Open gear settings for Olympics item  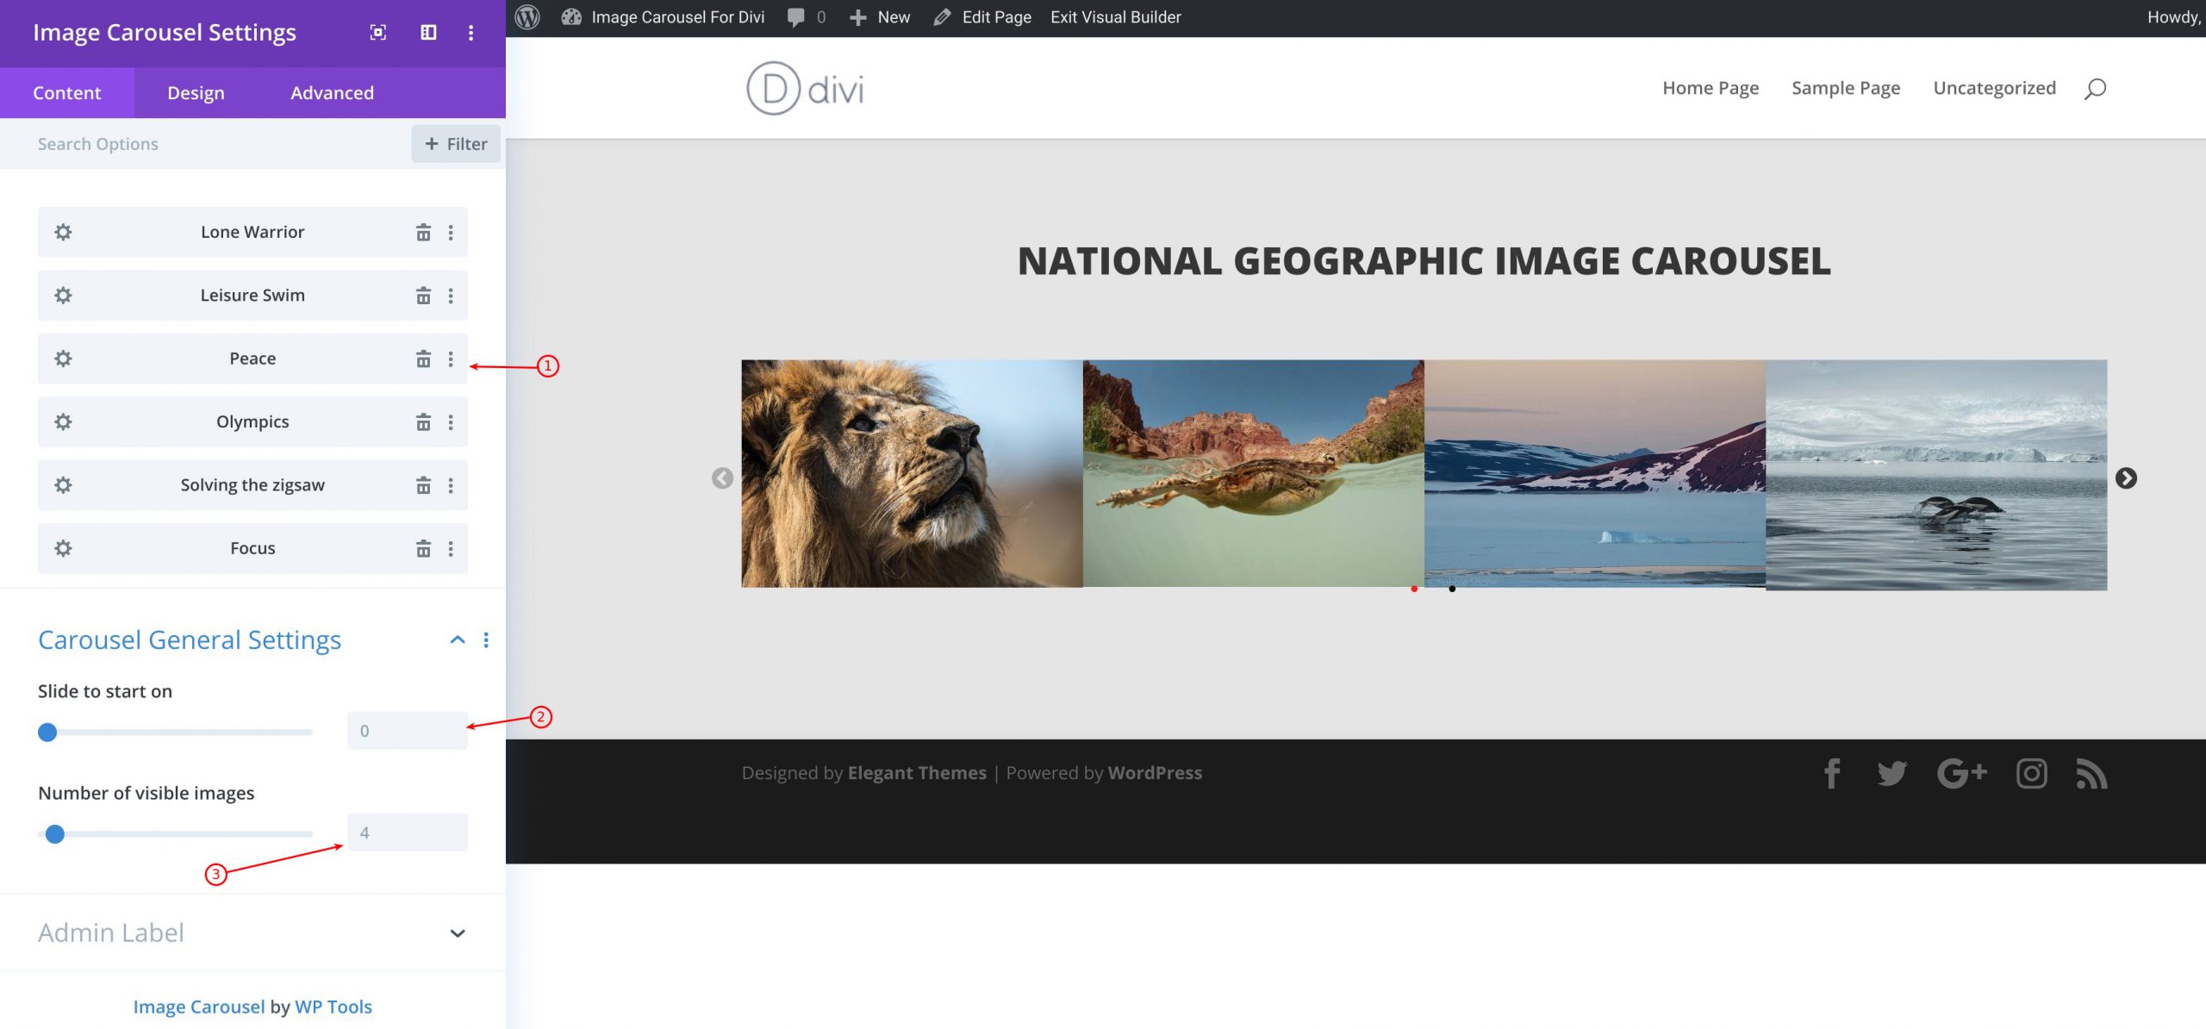click(x=63, y=421)
